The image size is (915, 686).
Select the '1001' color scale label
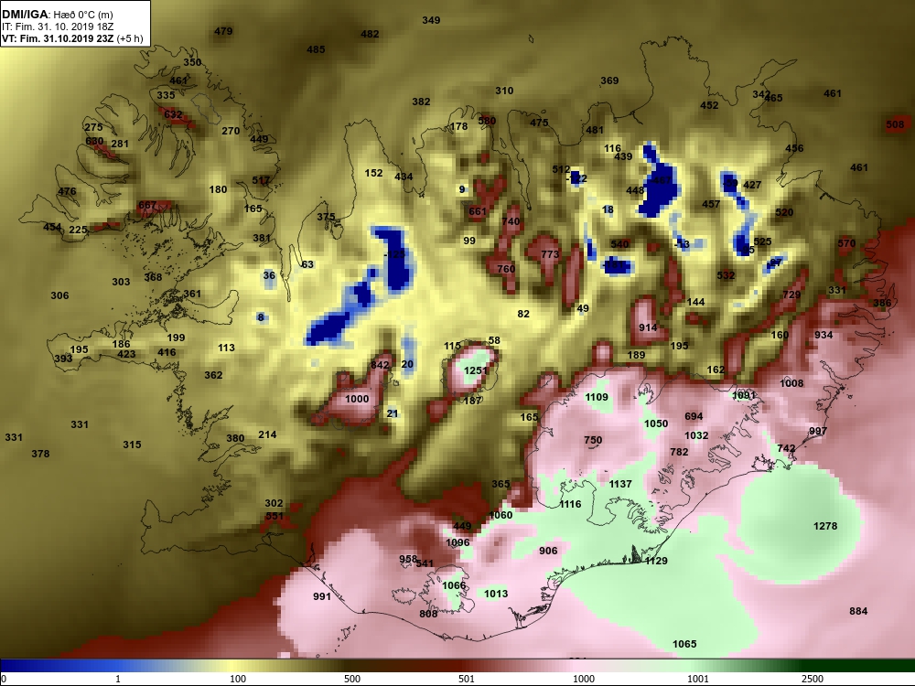click(x=698, y=679)
